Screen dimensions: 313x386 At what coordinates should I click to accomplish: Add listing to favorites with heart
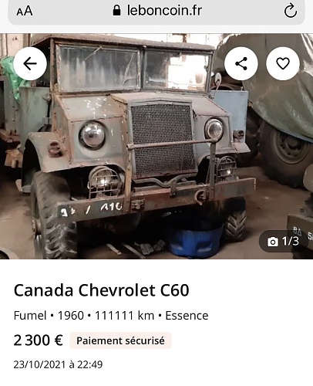tap(283, 63)
